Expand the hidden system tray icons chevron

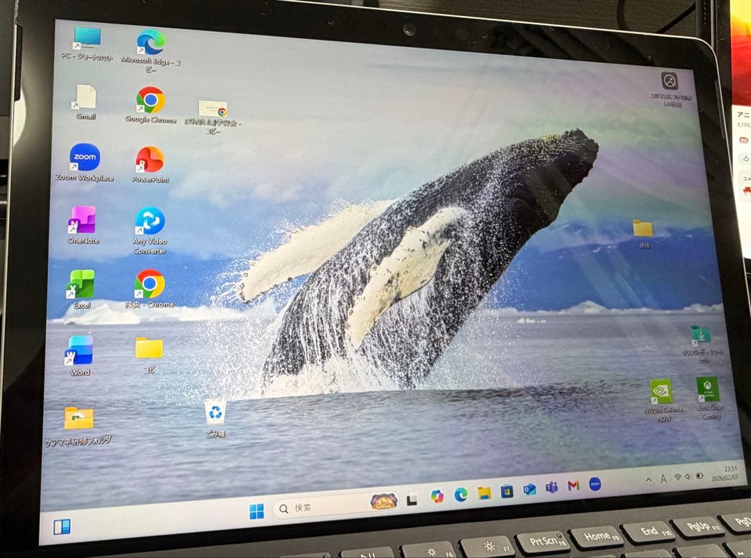click(649, 479)
